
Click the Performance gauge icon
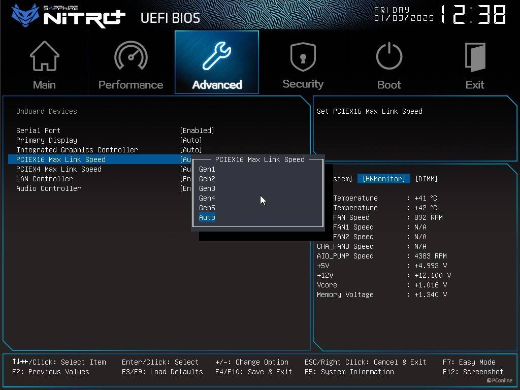(131, 57)
